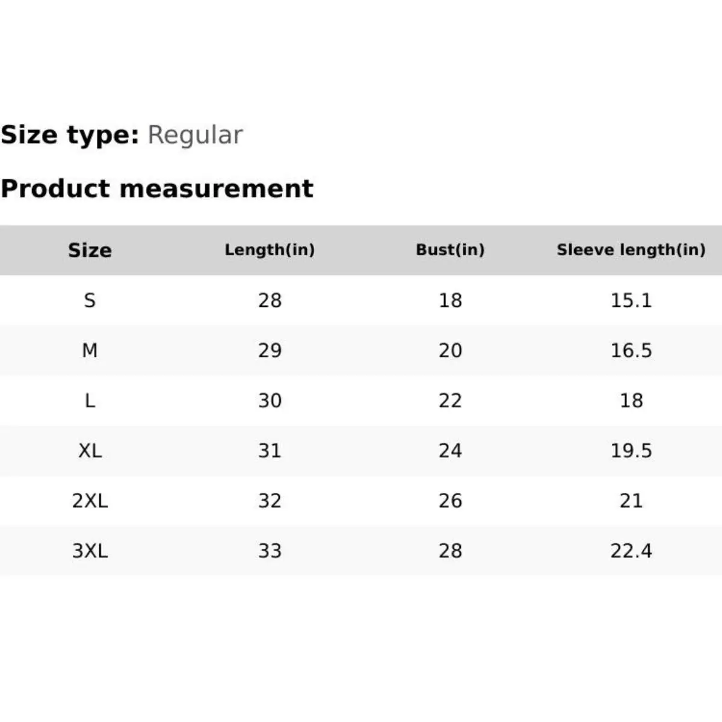Viewport: 722px width, 722px height.
Task: Click the Size column header
Action: 90,250
